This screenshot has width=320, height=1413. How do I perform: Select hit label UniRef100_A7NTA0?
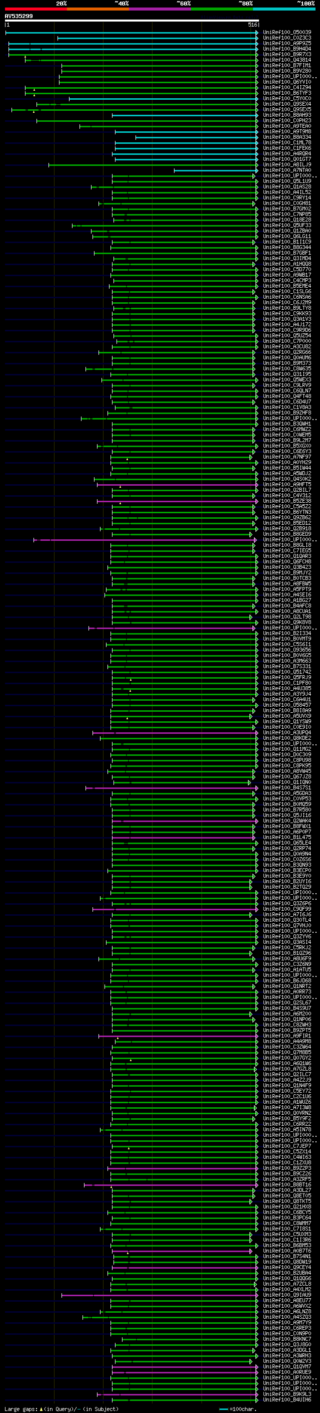point(287,170)
